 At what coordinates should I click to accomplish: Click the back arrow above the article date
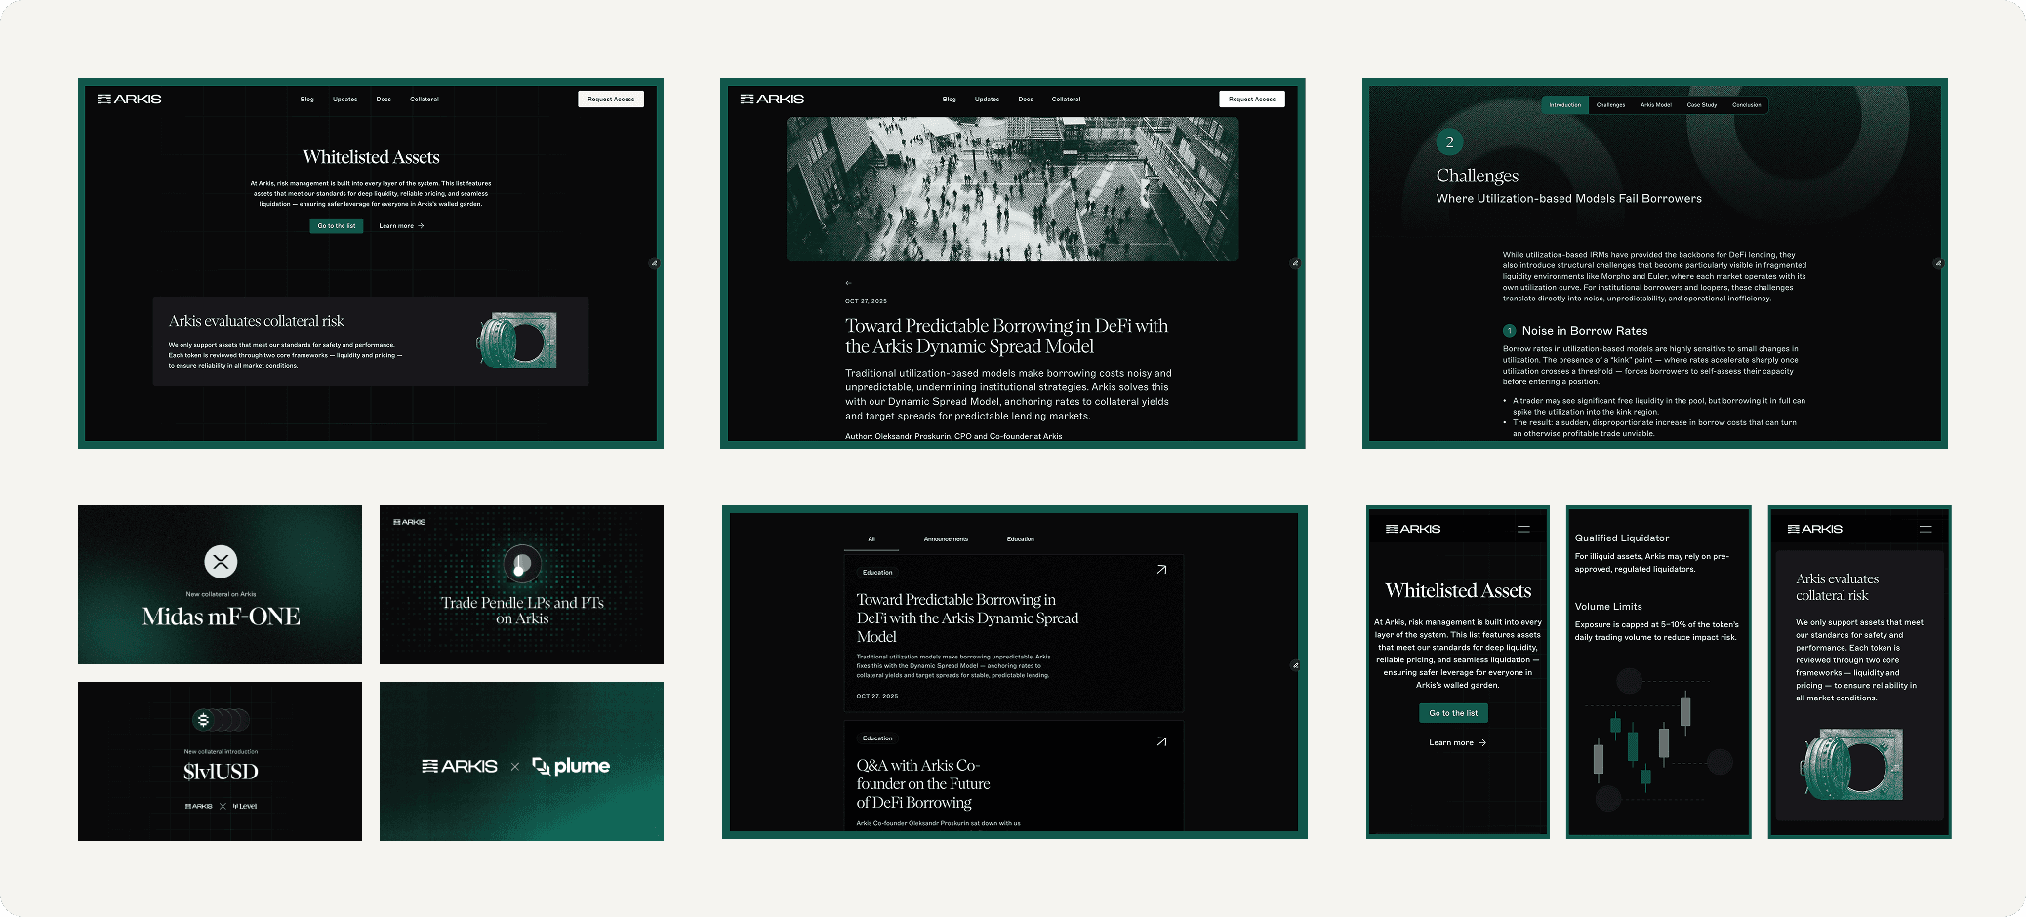point(848,283)
